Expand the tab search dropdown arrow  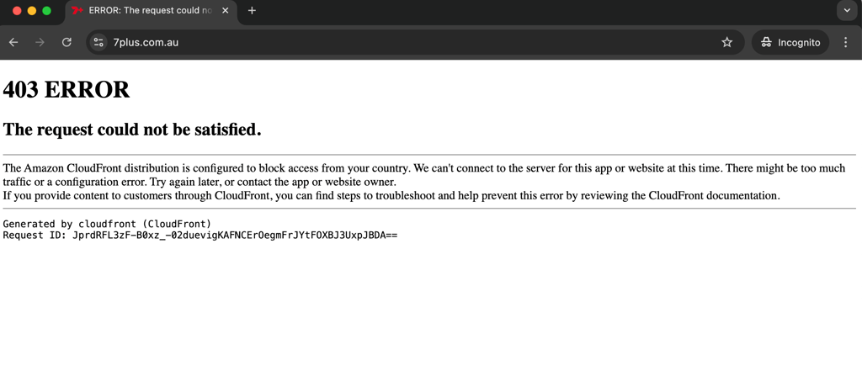(847, 10)
